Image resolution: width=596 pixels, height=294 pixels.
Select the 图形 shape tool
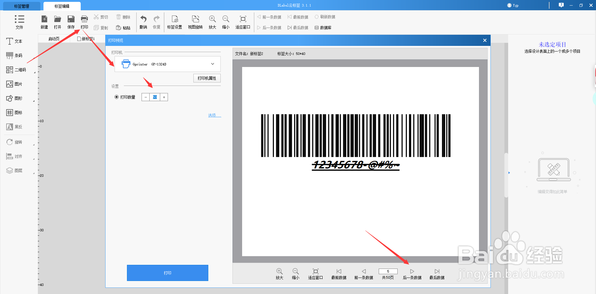coord(14,98)
